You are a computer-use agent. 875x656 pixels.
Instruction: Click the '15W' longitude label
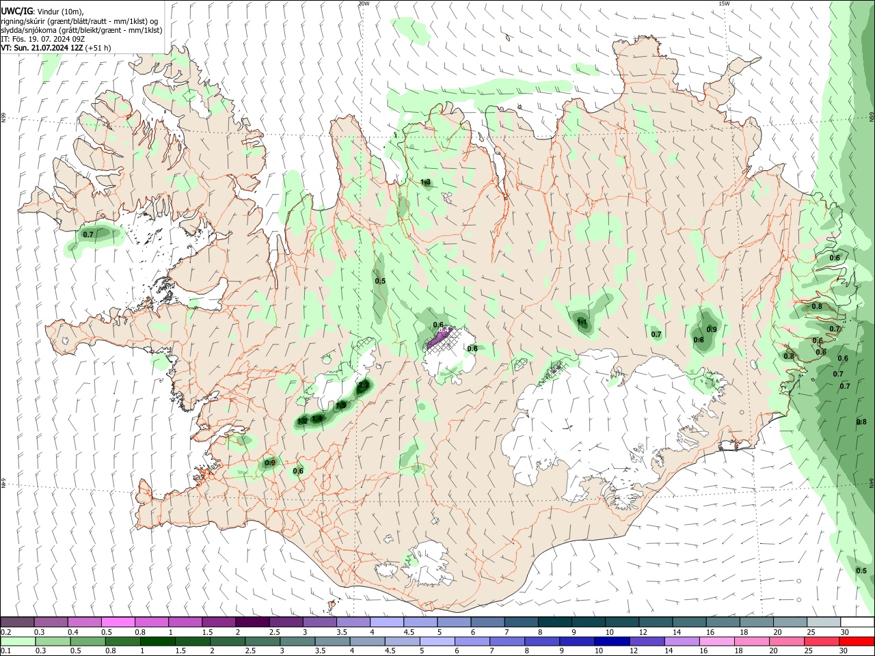[724, 3]
